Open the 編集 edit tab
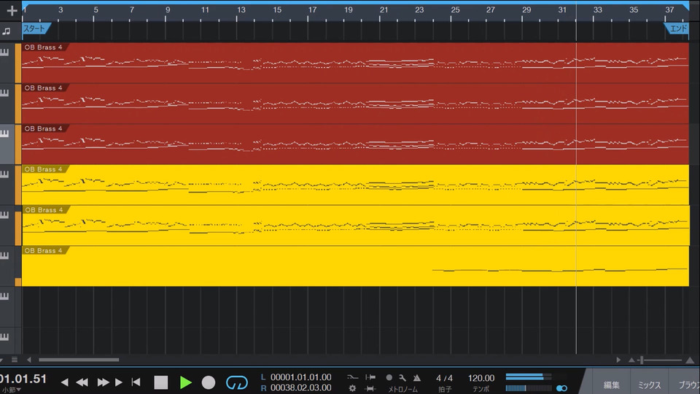 611,385
